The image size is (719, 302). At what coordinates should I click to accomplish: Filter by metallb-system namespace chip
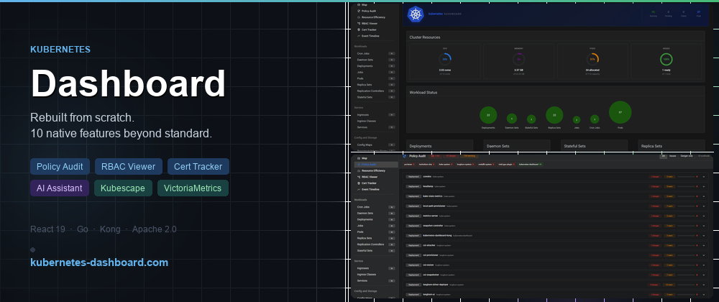point(487,165)
